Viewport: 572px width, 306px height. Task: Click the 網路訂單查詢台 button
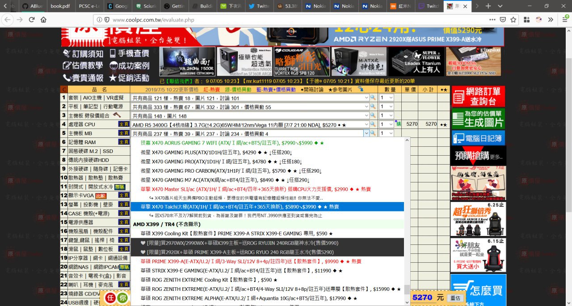(x=478, y=96)
